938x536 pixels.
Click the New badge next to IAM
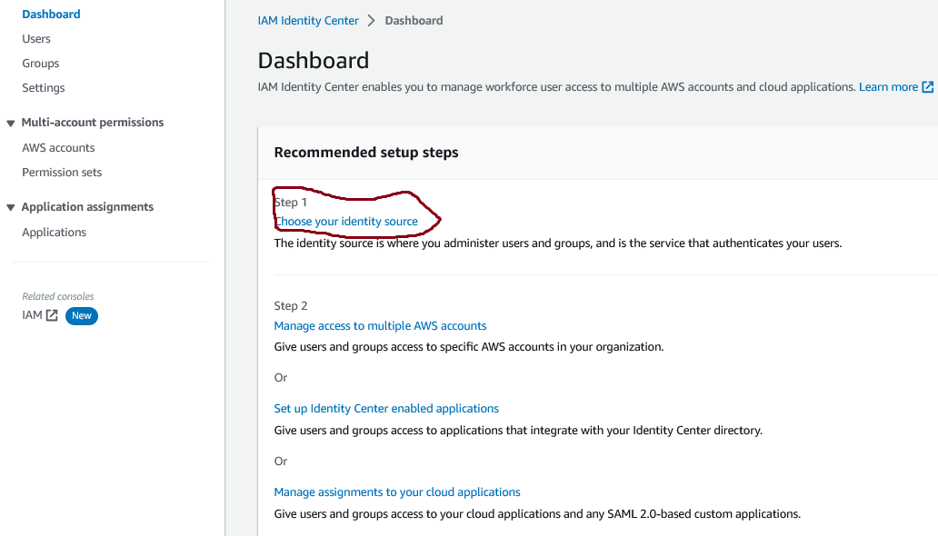pyautogui.click(x=82, y=315)
